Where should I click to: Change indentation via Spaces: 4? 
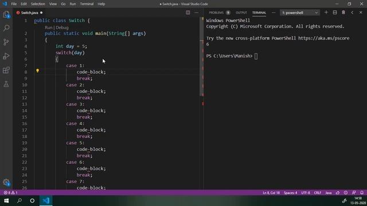click(290, 193)
